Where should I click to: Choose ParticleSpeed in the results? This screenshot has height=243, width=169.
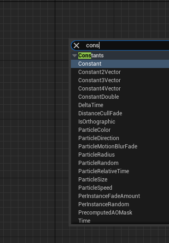click(120, 188)
